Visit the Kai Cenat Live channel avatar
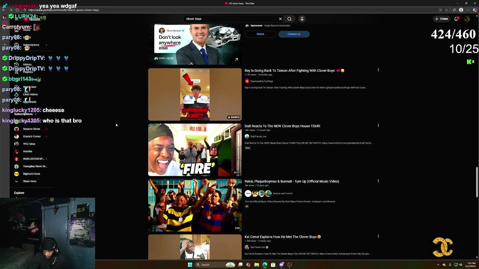The height and width of the screenshot is (269, 479). click(x=247, y=247)
